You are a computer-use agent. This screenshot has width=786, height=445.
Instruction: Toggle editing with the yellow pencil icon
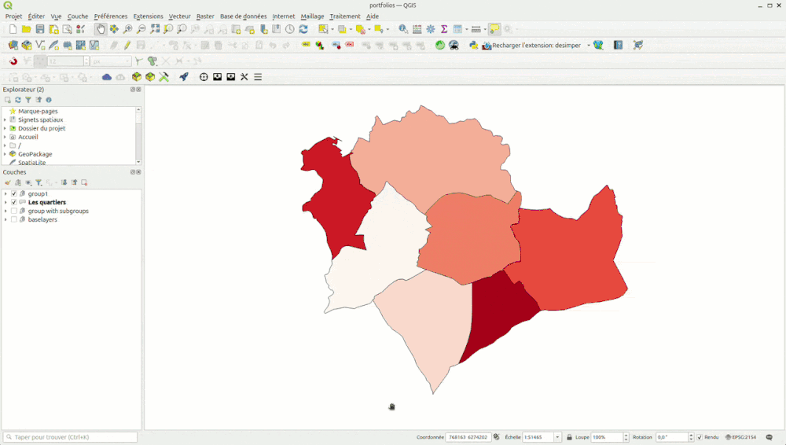point(127,45)
